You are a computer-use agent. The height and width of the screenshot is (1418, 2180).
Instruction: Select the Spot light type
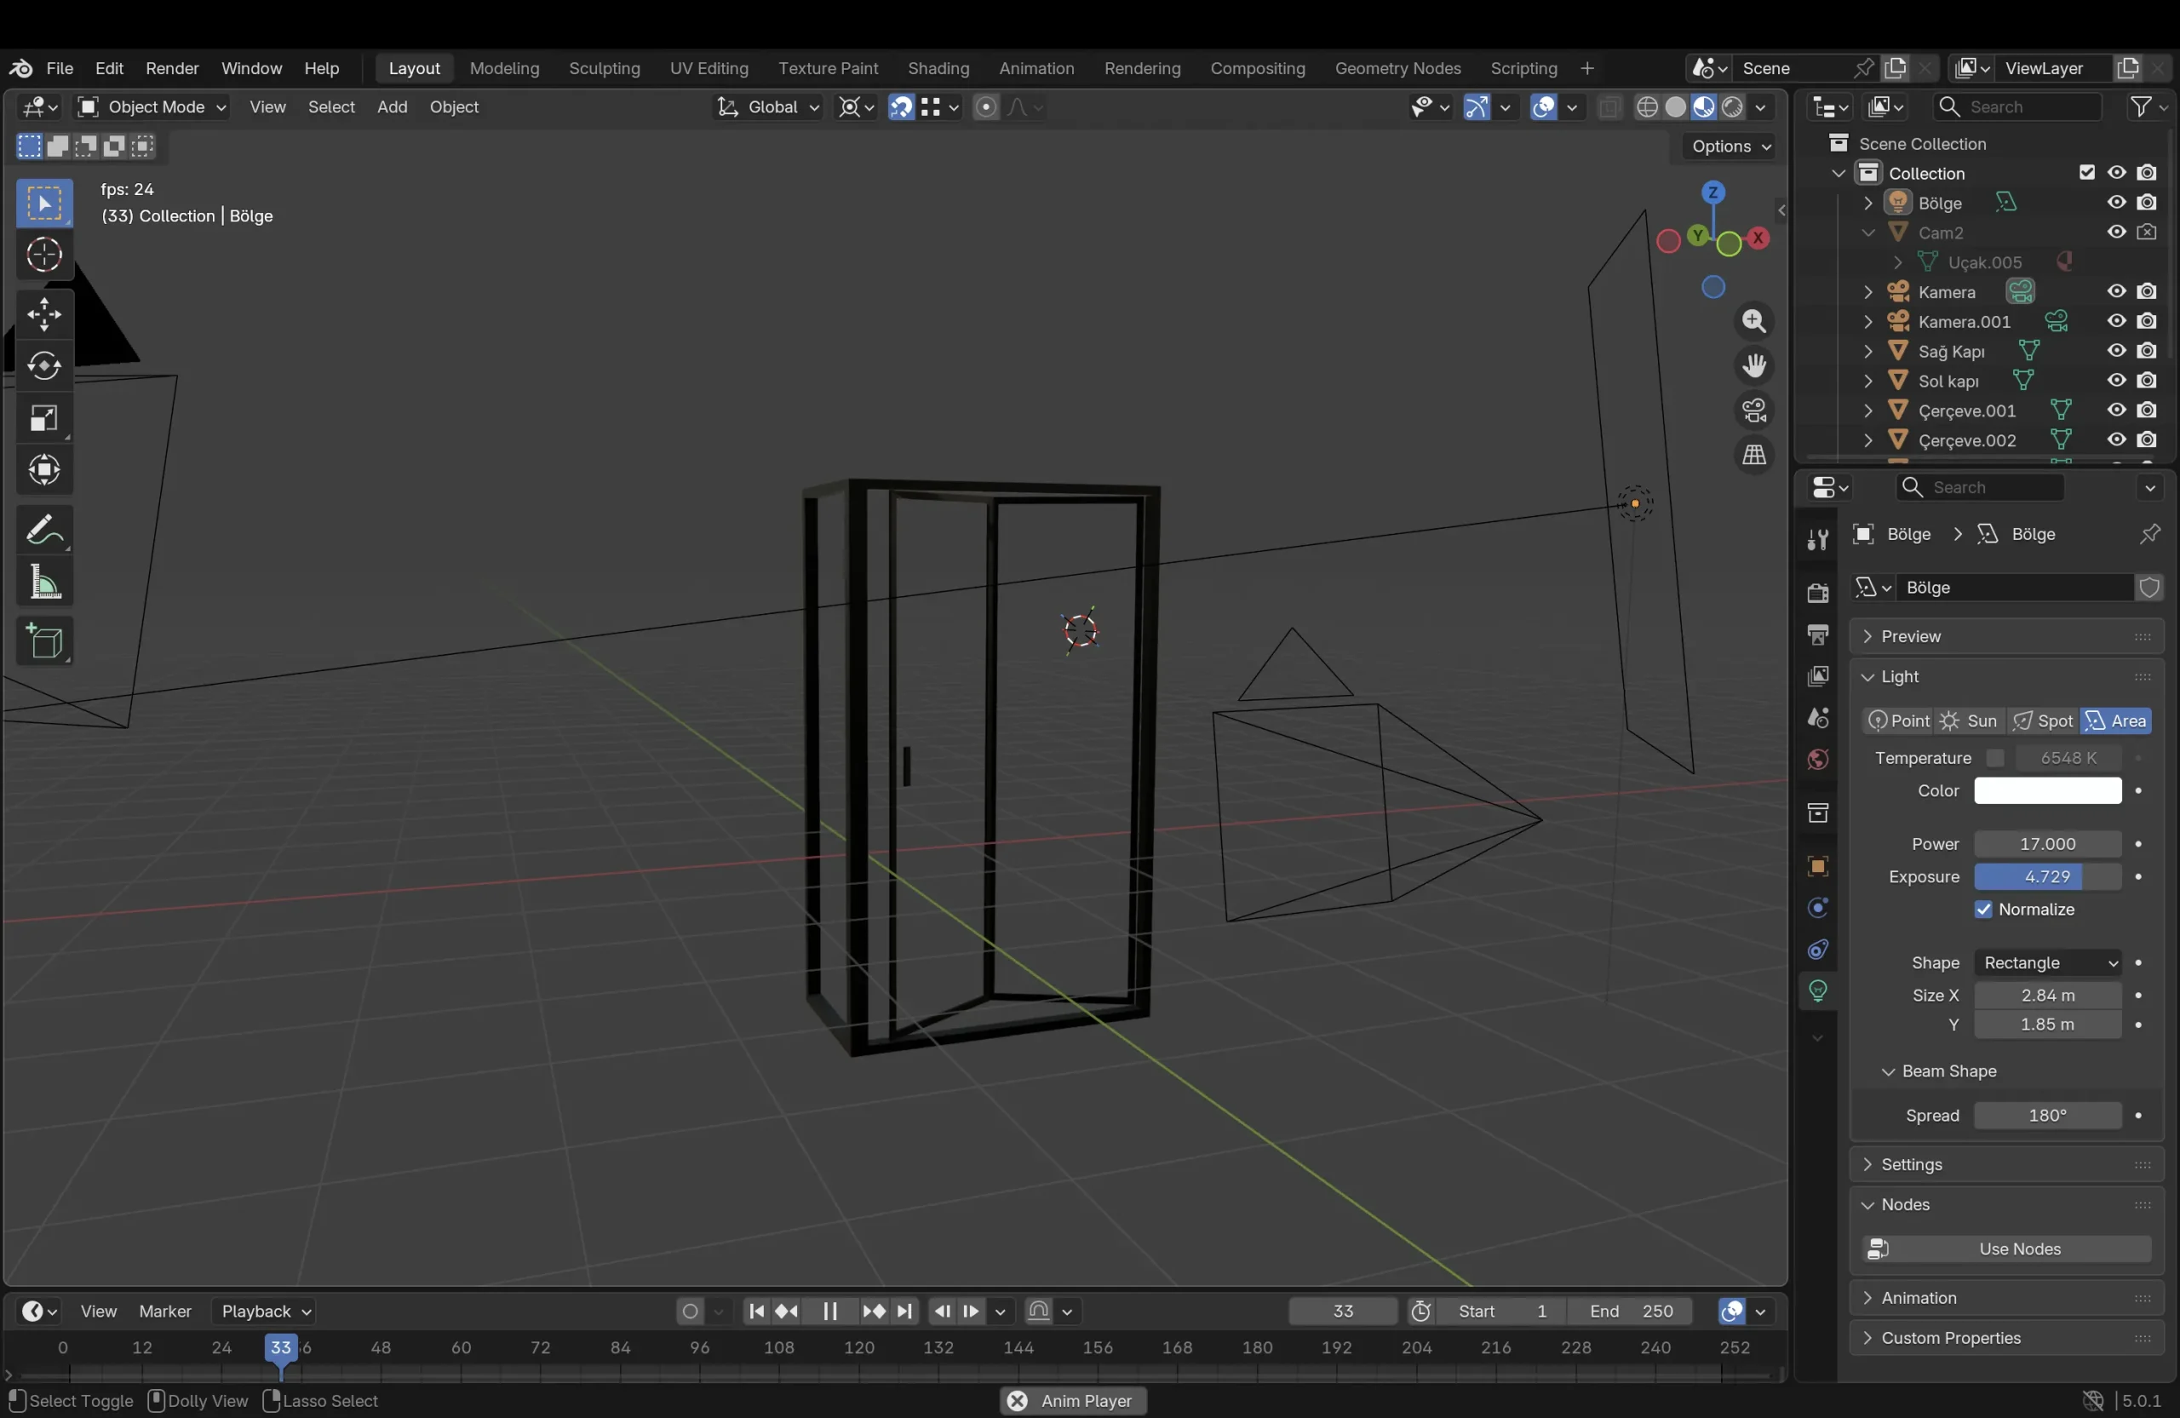click(x=2043, y=720)
